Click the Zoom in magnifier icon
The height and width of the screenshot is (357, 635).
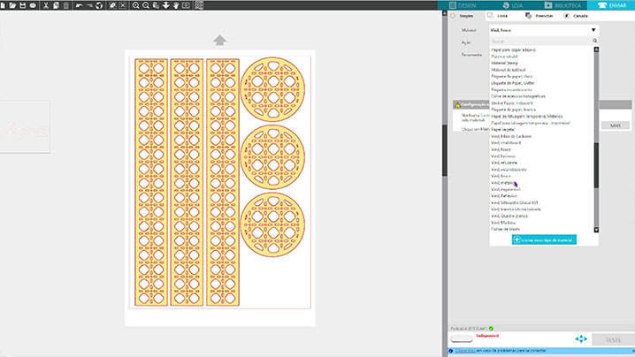tap(135, 5)
